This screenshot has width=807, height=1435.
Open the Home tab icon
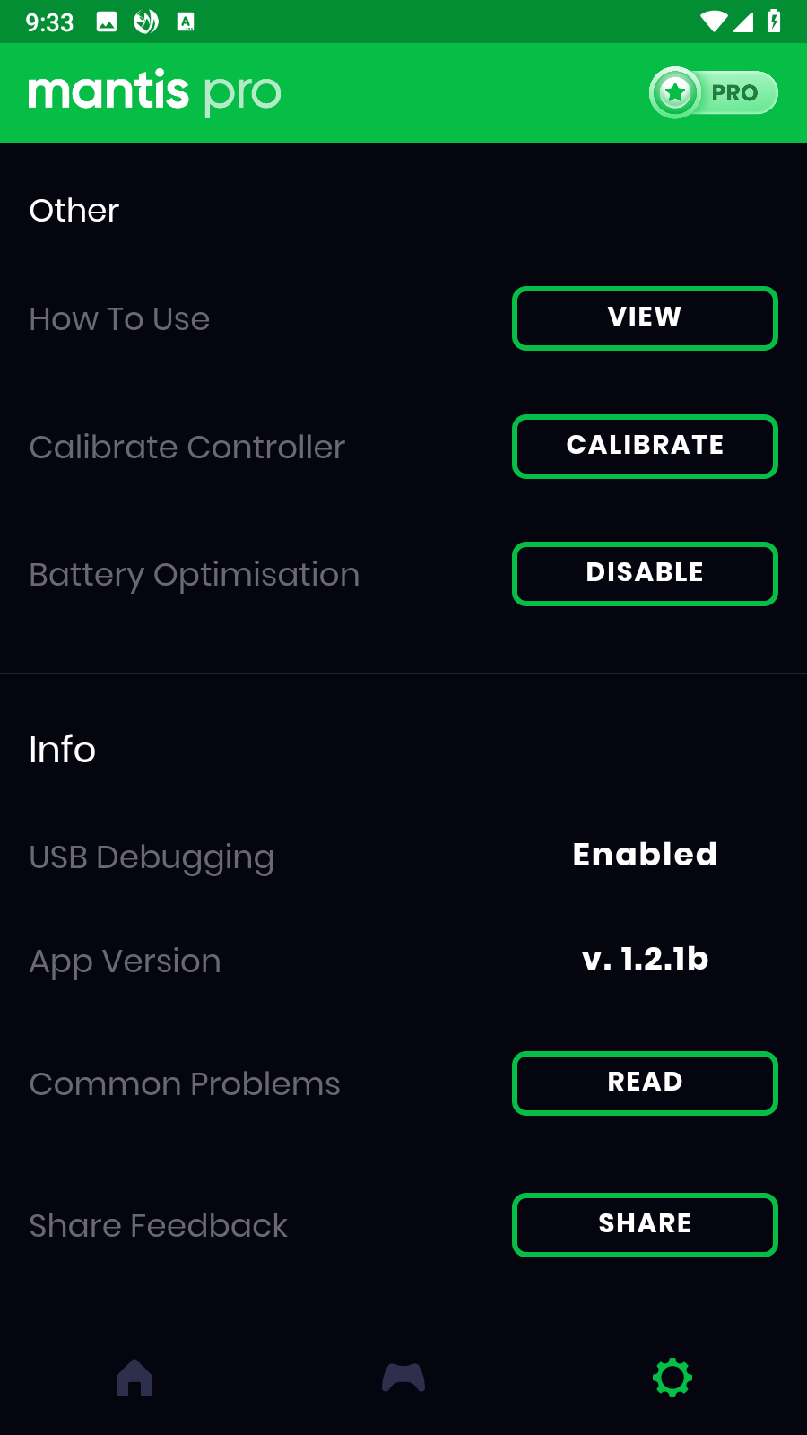coord(134,1378)
